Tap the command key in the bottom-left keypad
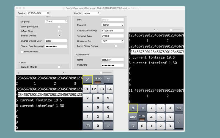The width and height of the screenshot is (220, 138). 87,80
